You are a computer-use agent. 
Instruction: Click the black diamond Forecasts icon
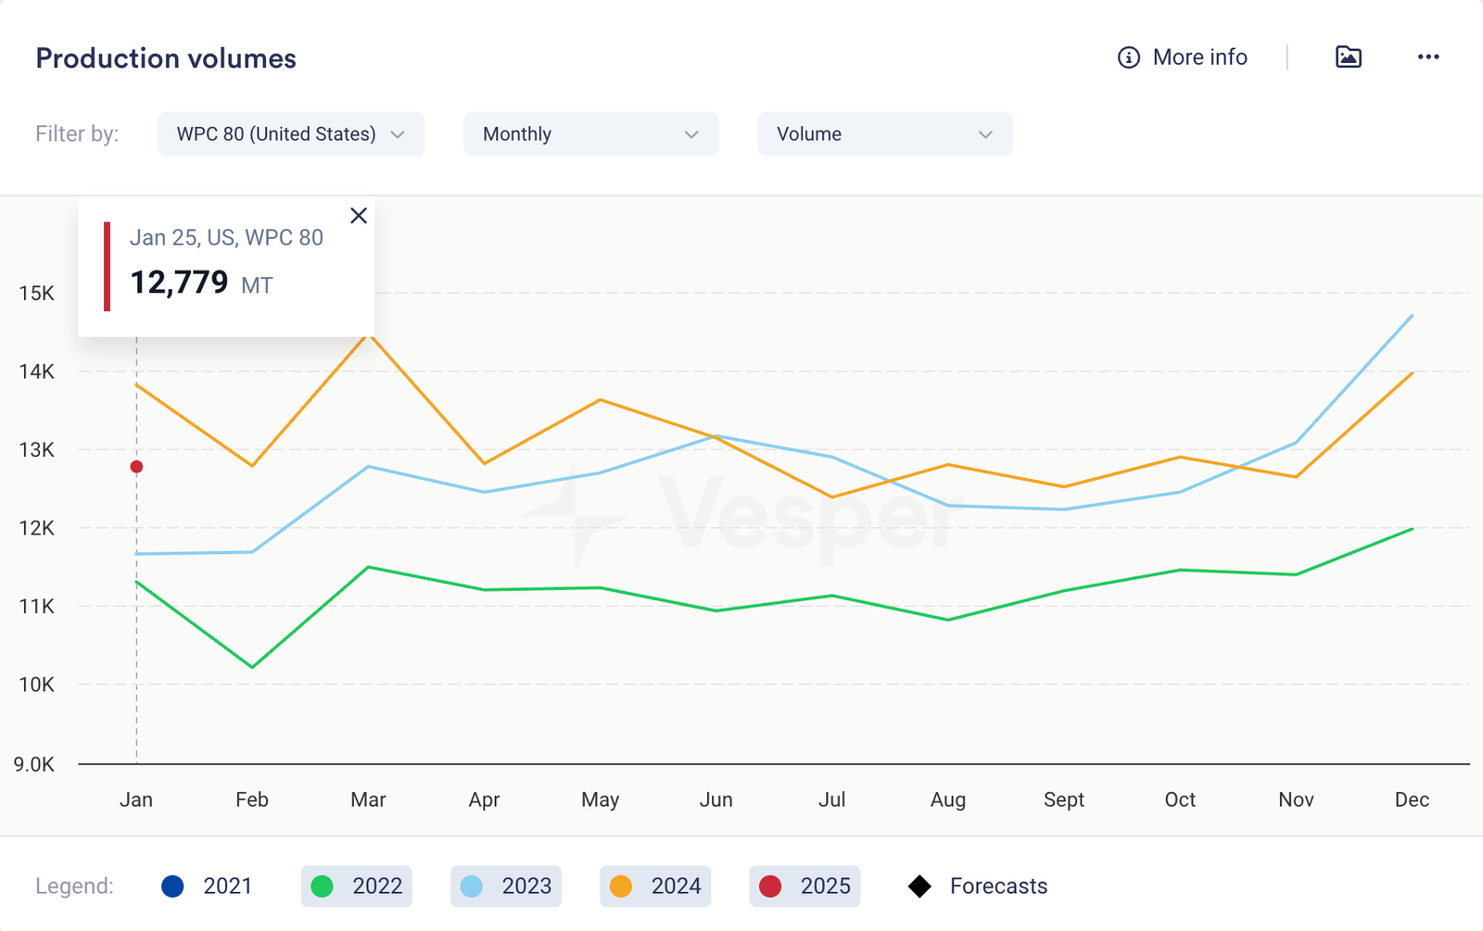919,887
